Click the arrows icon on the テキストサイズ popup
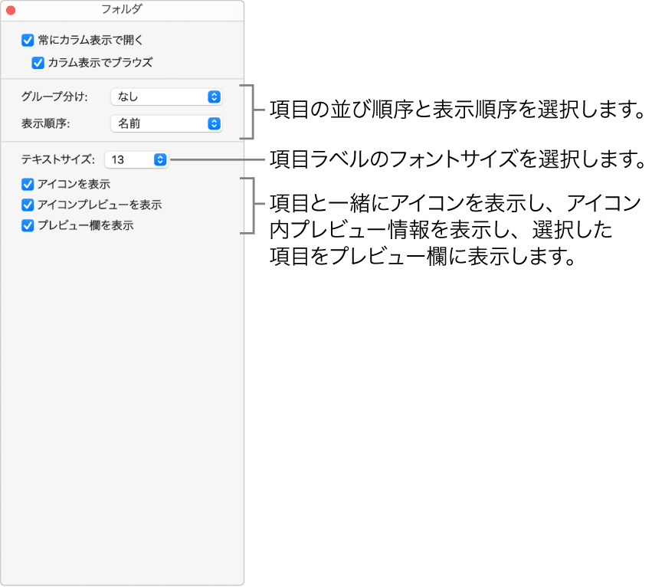652x587 pixels. (159, 161)
